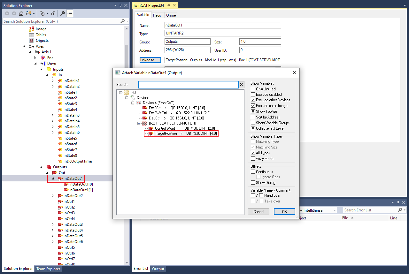Click the Home icon in Solution Explorer toolbar

(x=21, y=13)
